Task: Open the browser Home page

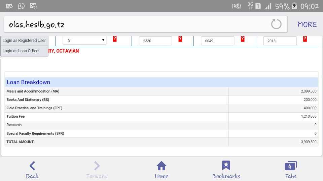Action: tap(161, 170)
